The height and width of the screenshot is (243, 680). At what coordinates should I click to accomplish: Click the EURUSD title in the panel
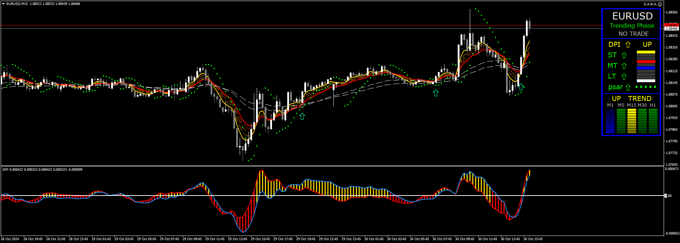(632, 16)
